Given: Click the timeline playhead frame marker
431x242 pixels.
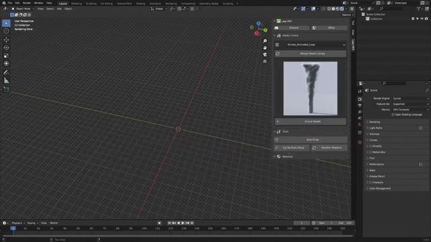Looking at the screenshot, I should 13,229.
